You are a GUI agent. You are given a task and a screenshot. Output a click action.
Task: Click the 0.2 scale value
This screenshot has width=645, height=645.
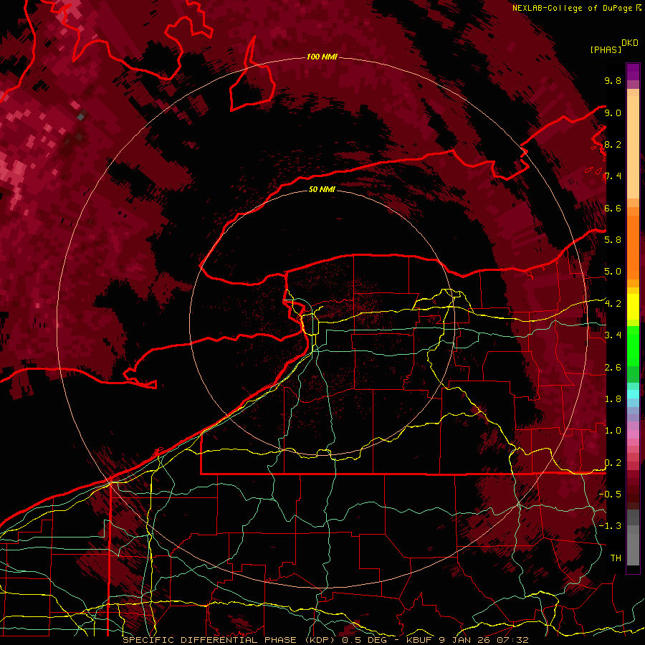point(613,463)
